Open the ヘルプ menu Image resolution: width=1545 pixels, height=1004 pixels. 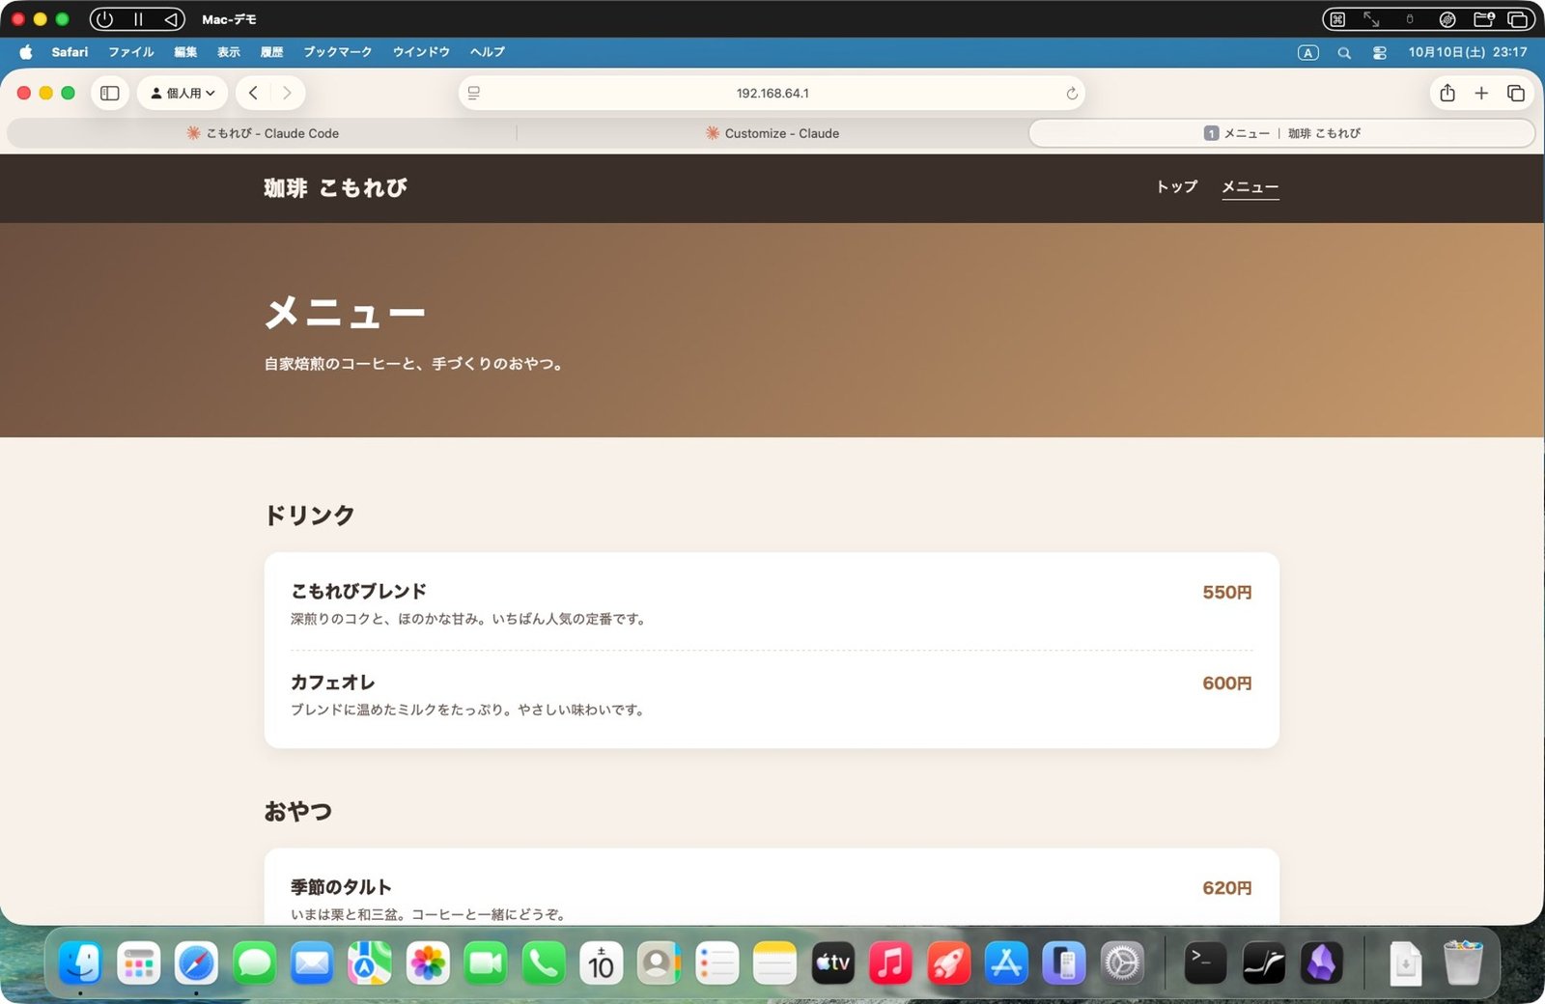488,52
